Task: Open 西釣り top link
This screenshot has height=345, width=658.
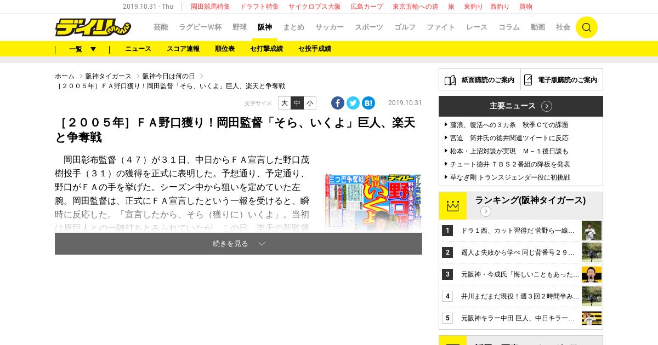Action: pyautogui.click(x=500, y=7)
